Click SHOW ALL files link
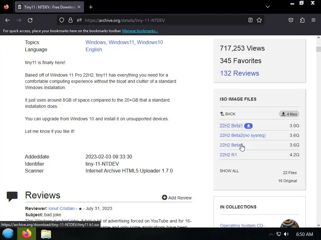The image size is (321, 240). pos(229,171)
